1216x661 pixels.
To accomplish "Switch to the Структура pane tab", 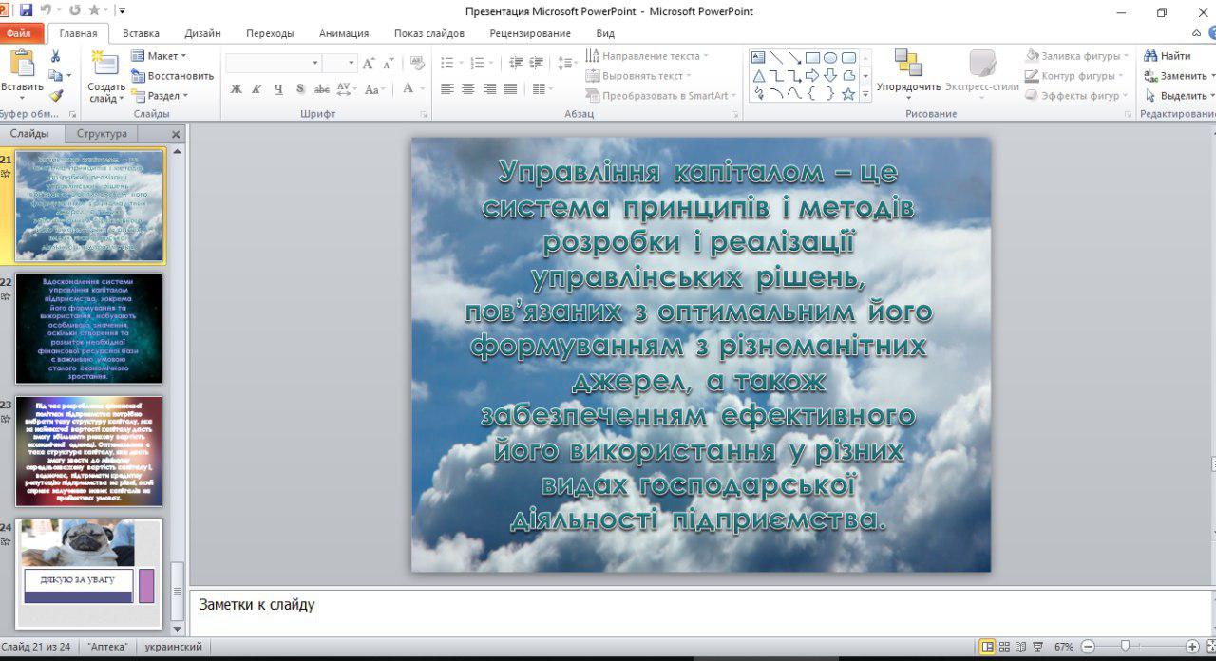I will tap(102, 134).
